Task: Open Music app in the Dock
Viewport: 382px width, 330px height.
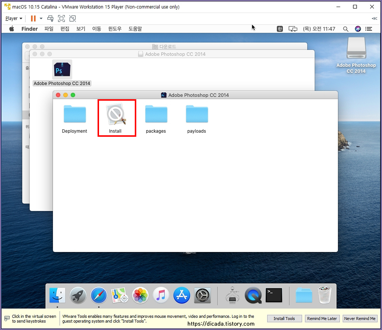Action: 161,295
